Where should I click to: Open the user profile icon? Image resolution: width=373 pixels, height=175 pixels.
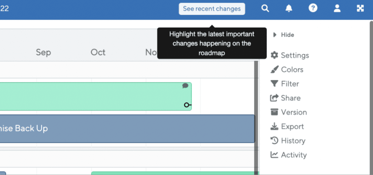coord(337,8)
